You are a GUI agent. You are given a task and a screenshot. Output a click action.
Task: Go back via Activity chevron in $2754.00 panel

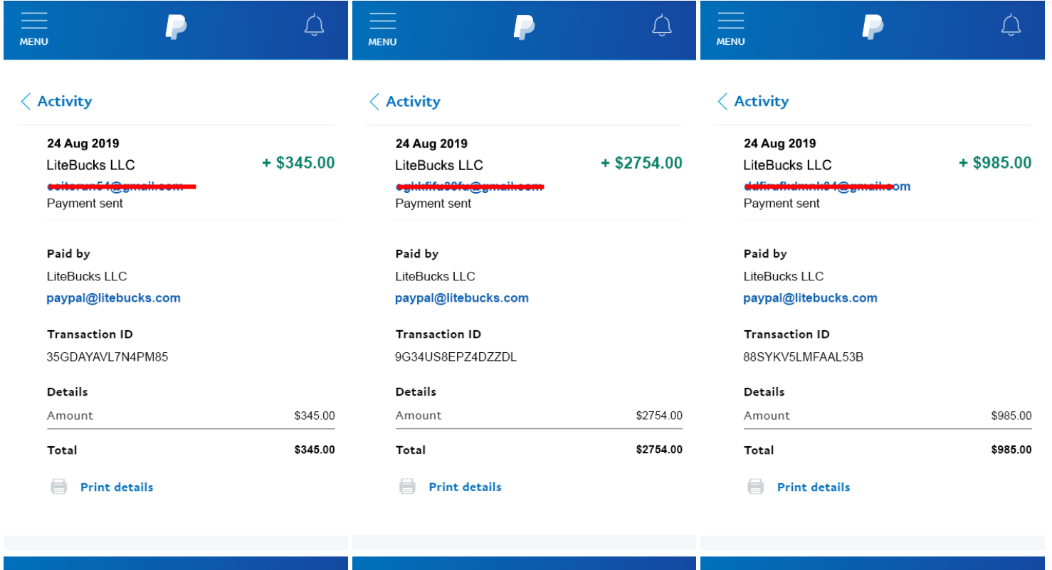coord(374,102)
